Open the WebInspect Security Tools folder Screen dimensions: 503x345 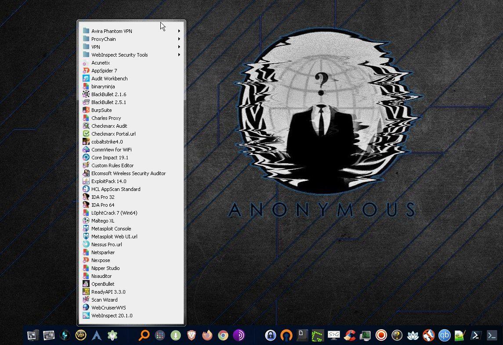click(x=131, y=55)
